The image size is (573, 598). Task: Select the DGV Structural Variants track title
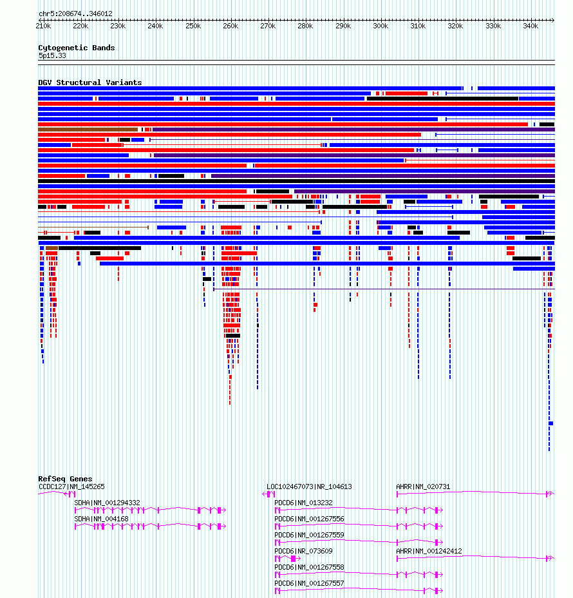[90, 82]
